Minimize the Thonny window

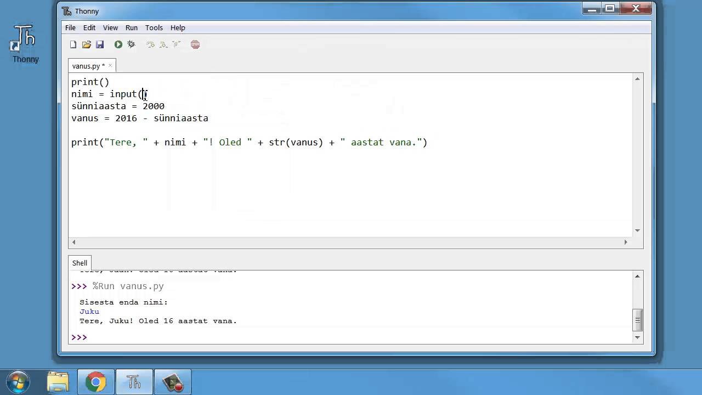[592, 8]
